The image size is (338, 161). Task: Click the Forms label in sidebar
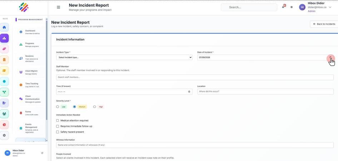click(x=28, y=112)
